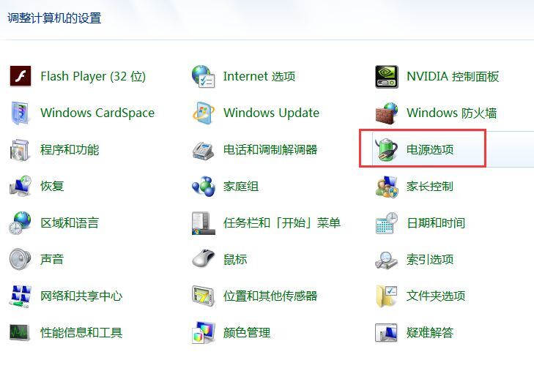Open 索引选项 text link
This screenshot has width=534, height=371.
pos(430,259)
